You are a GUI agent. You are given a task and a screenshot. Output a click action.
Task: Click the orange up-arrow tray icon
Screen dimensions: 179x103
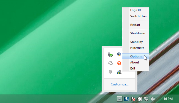[119, 63]
